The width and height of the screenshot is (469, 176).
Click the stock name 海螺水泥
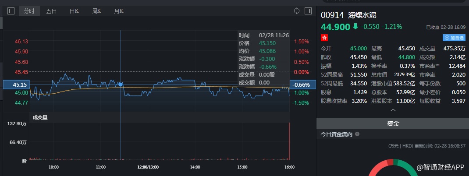click(362, 15)
